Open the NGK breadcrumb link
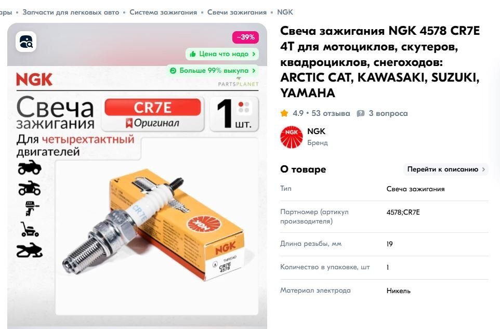The image size is (500, 329). pyautogui.click(x=285, y=12)
